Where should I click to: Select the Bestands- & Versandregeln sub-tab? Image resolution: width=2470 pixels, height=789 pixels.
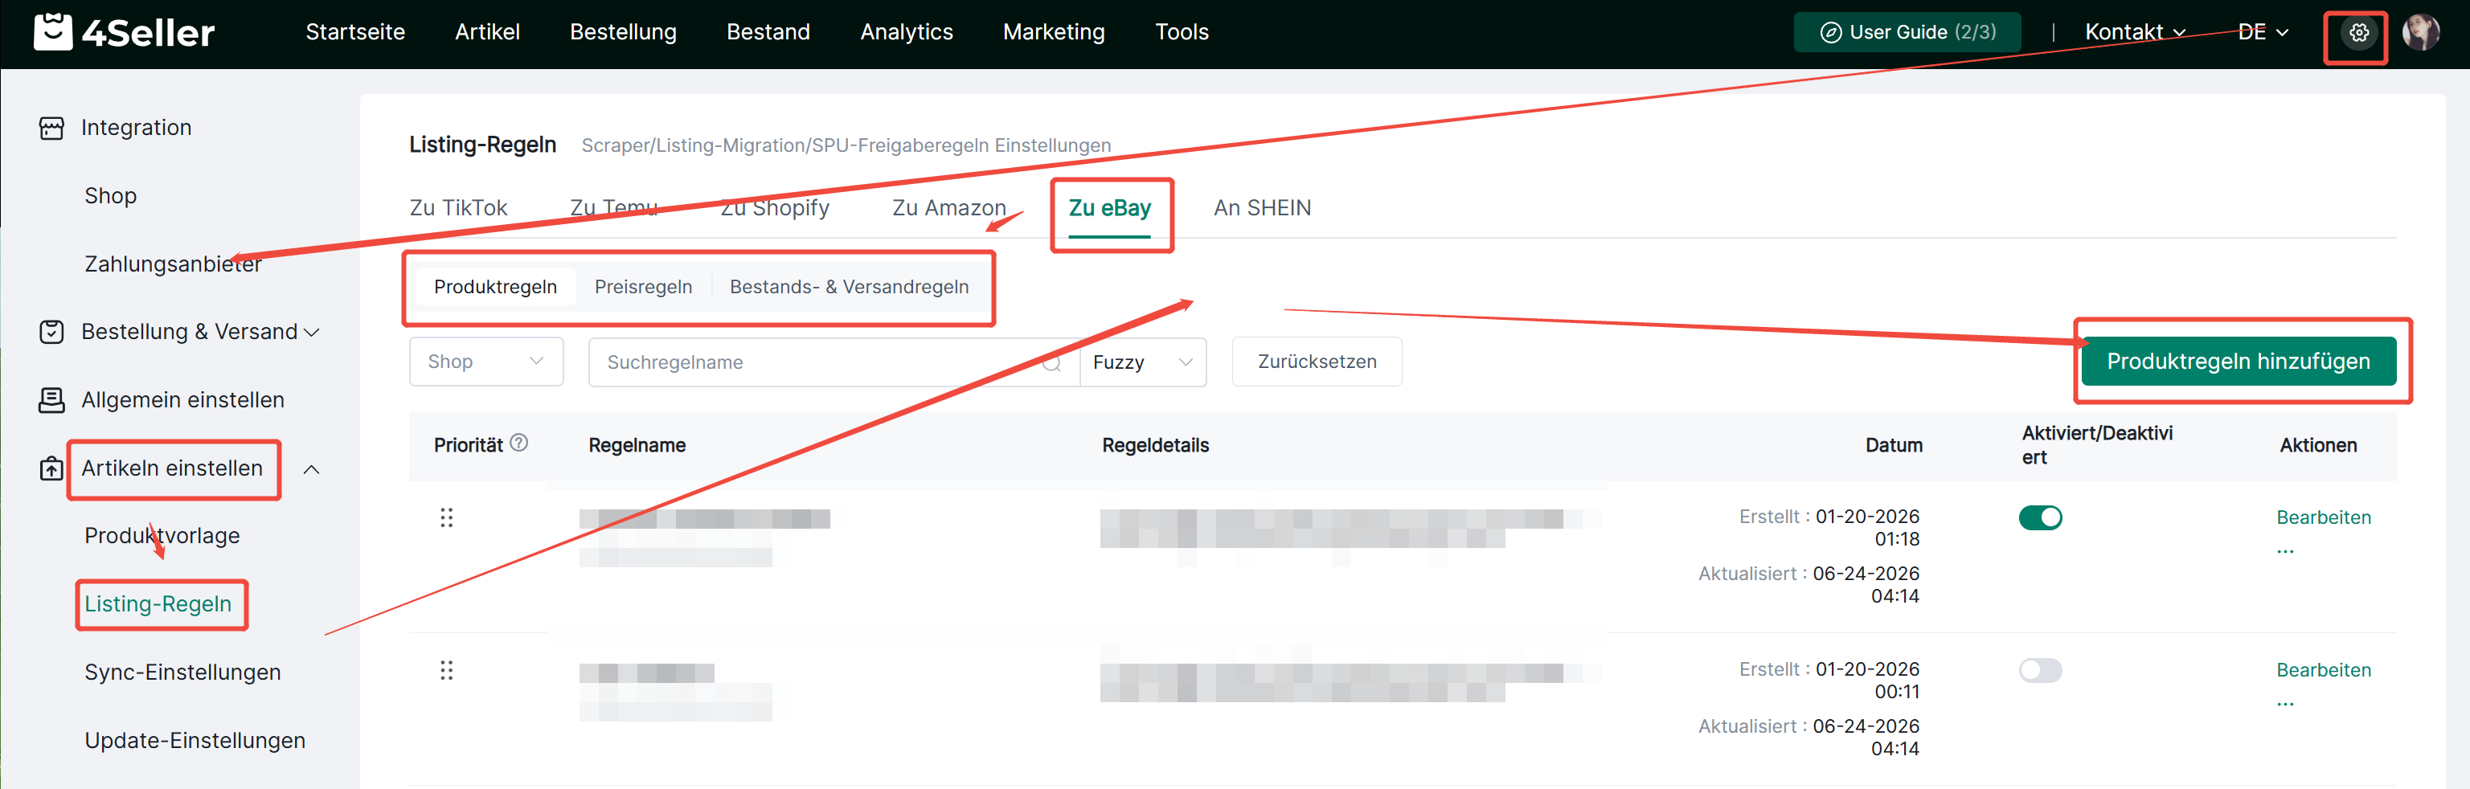[x=850, y=287]
